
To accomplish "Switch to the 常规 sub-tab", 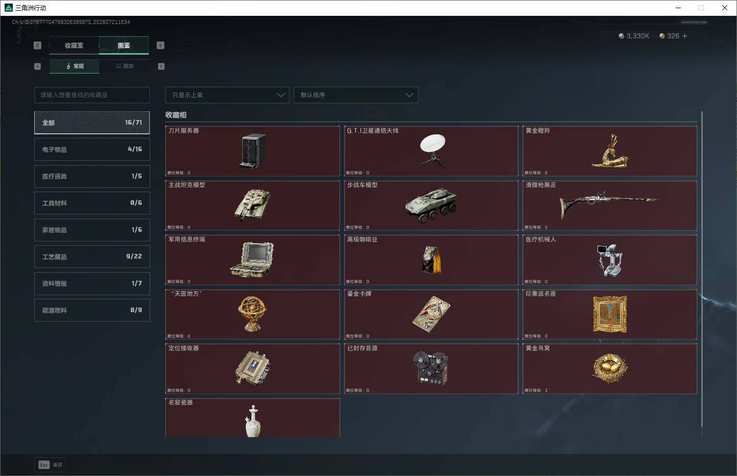I will (75, 66).
